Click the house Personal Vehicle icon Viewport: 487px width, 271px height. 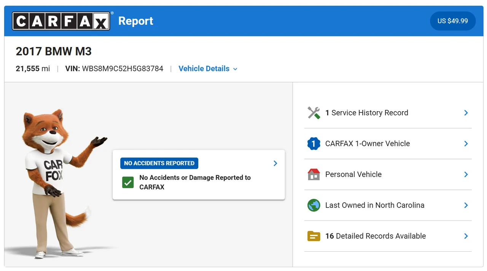(x=314, y=174)
